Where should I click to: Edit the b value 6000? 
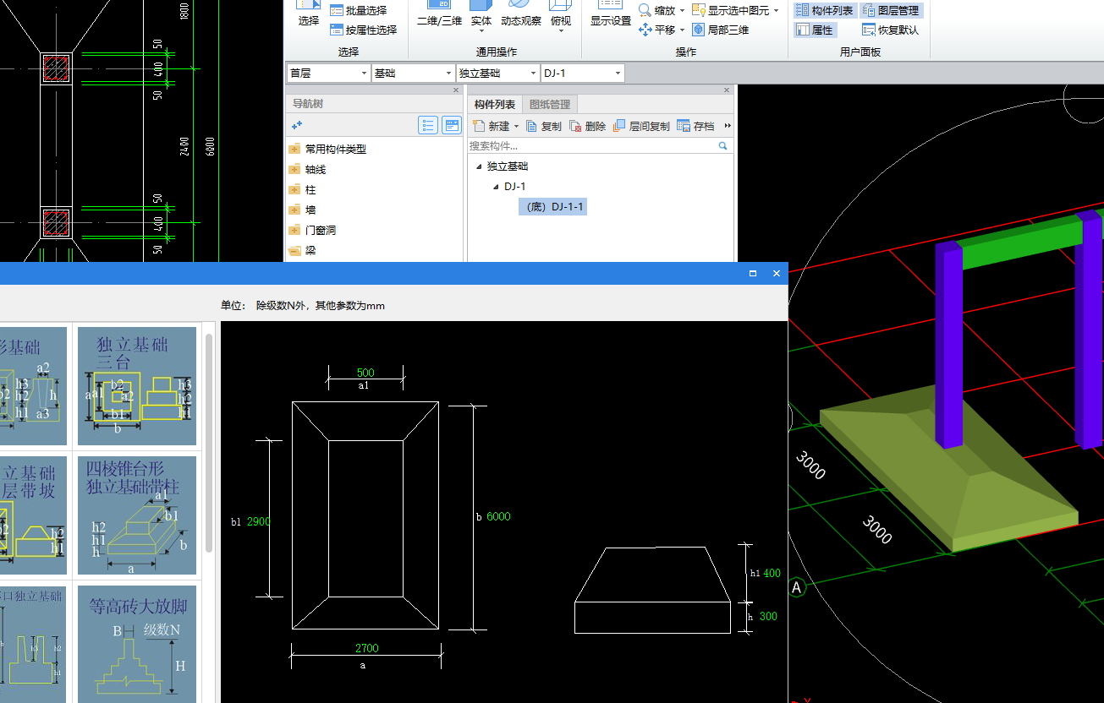[499, 516]
